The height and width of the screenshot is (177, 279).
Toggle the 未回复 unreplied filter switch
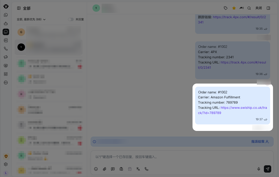[x=71, y=19]
